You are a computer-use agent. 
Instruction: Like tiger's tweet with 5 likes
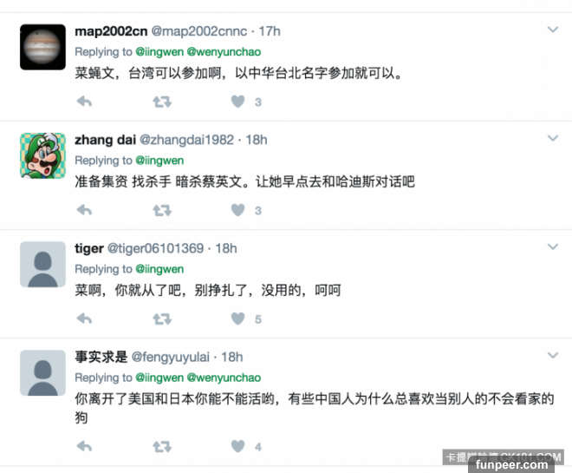(237, 319)
